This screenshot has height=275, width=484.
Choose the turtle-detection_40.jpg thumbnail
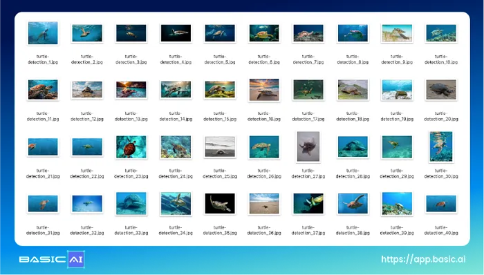pos(441,203)
